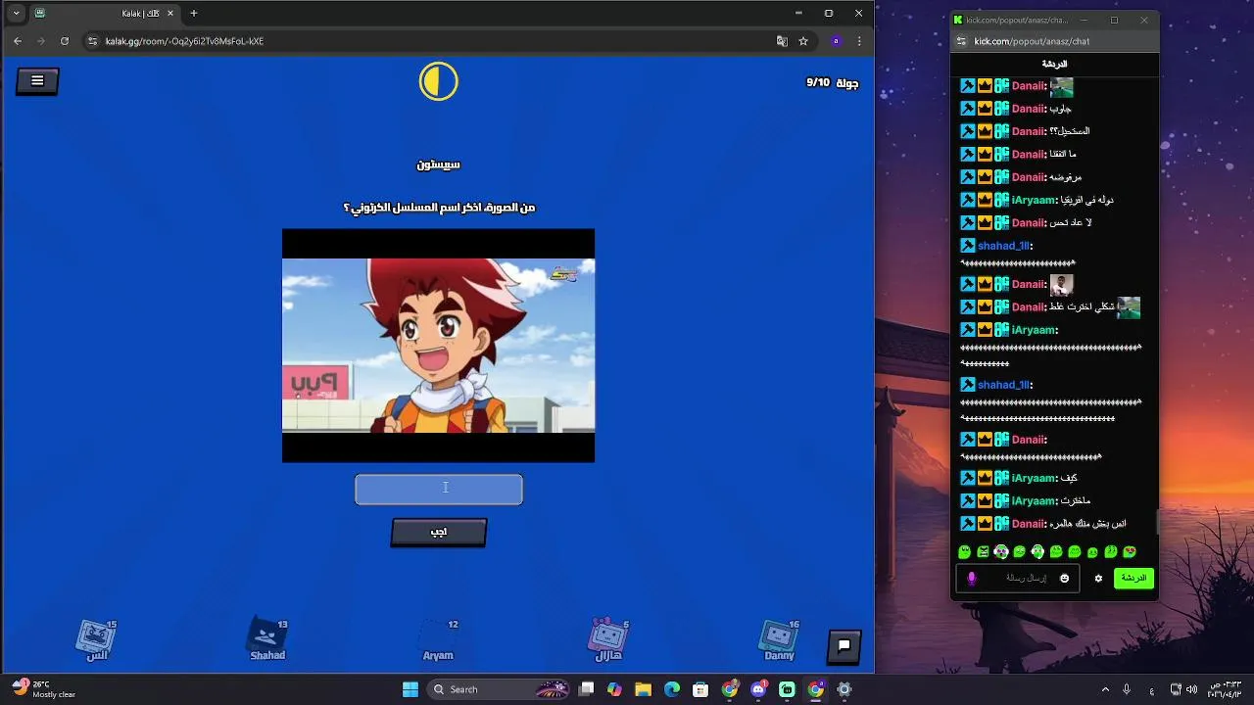The height and width of the screenshot is (705, 1254).
Task: Click the الدردشة chat header title
Action: (x=1054, y=64)
